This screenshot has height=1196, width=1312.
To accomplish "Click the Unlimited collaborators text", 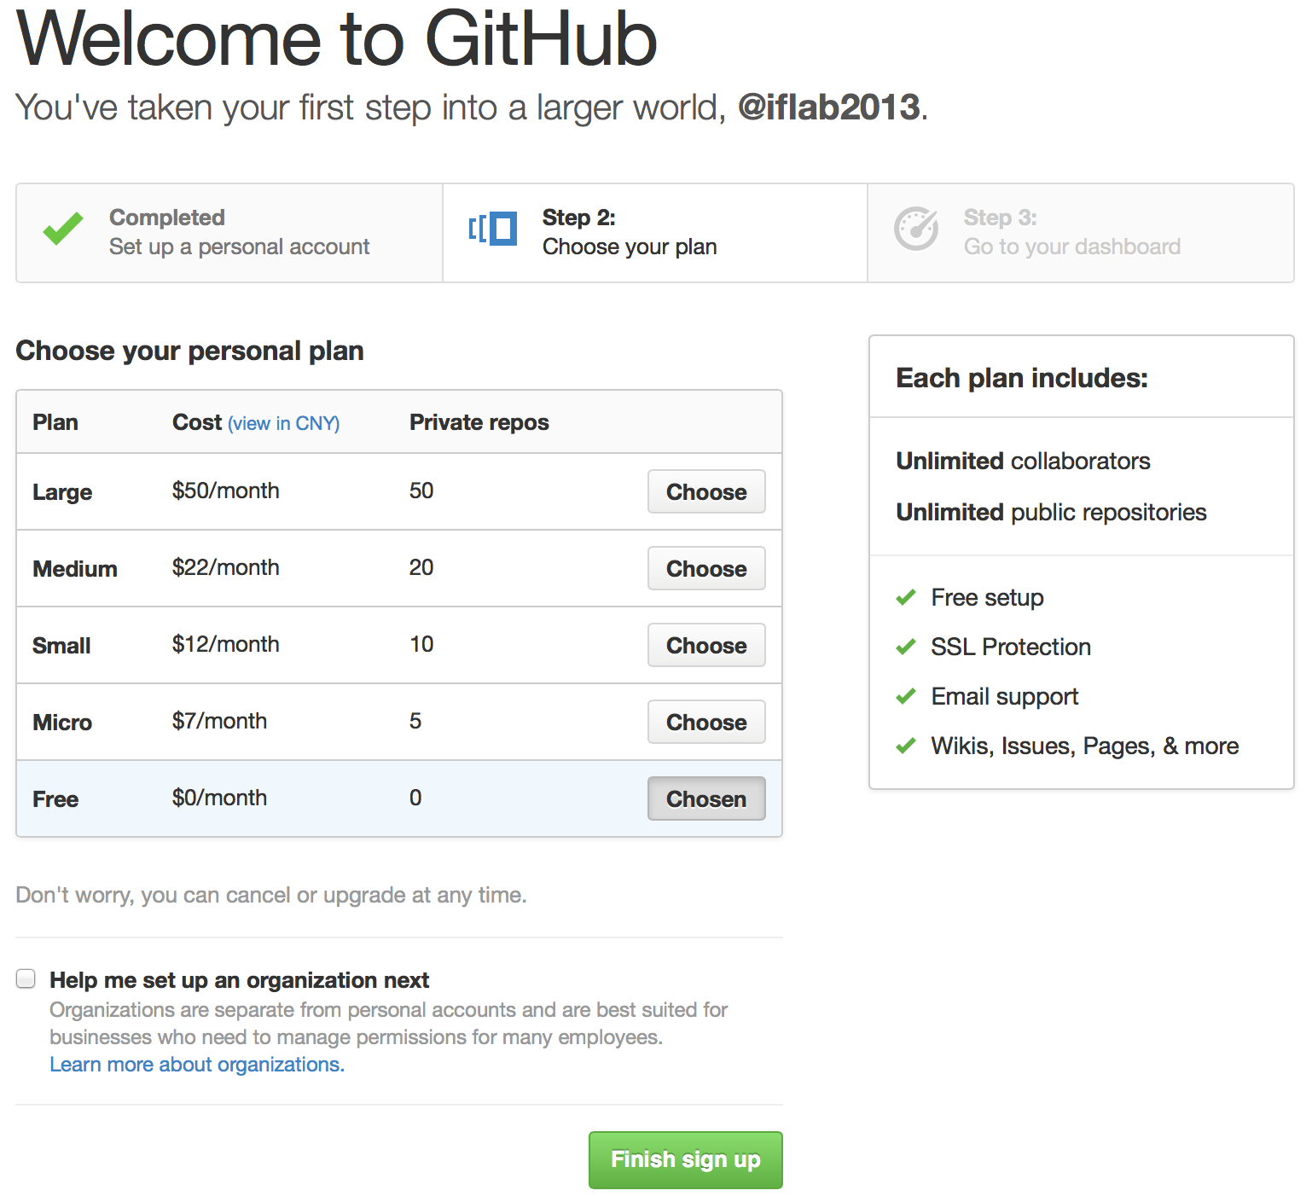I will click(x=1023, y=461).
